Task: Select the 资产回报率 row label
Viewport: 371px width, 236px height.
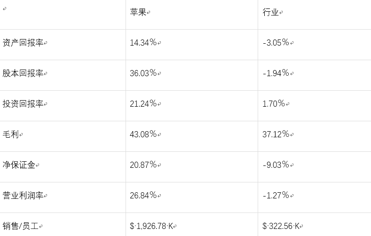Action: point(23,43)
